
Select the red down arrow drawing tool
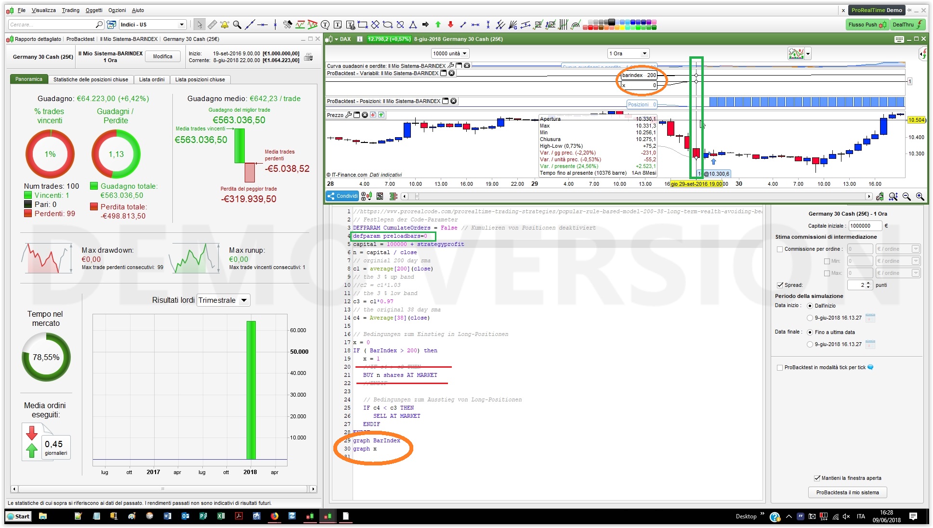tap(450, 25)
